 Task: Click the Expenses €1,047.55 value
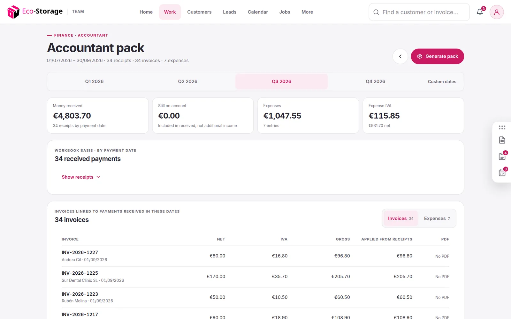tap(282, 116)
